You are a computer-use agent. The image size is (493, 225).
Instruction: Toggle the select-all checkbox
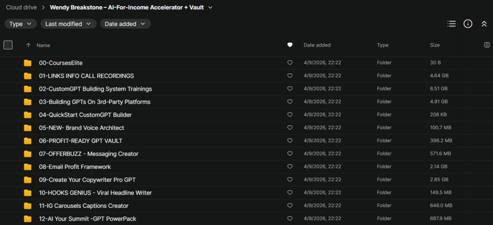coord(8,45)
